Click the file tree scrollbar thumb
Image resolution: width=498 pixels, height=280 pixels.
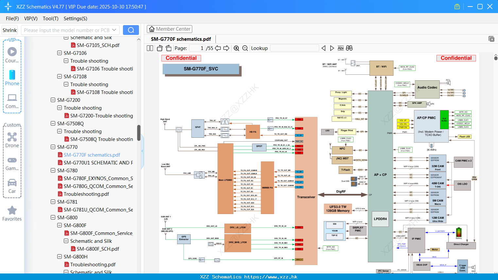tap(139, 132)
